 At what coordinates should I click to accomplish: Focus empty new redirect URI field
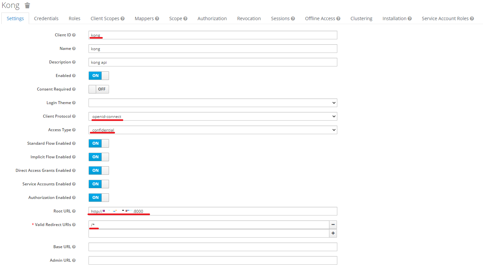coord(209,233)
